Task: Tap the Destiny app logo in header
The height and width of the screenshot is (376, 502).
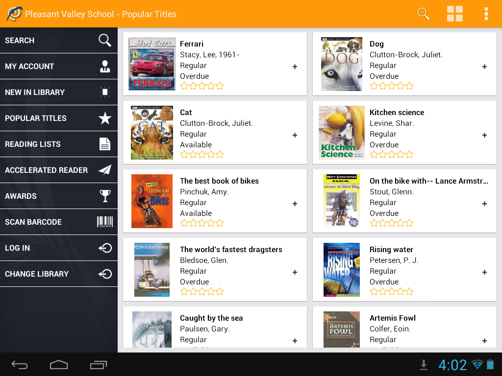Action: tap(14, 14)
